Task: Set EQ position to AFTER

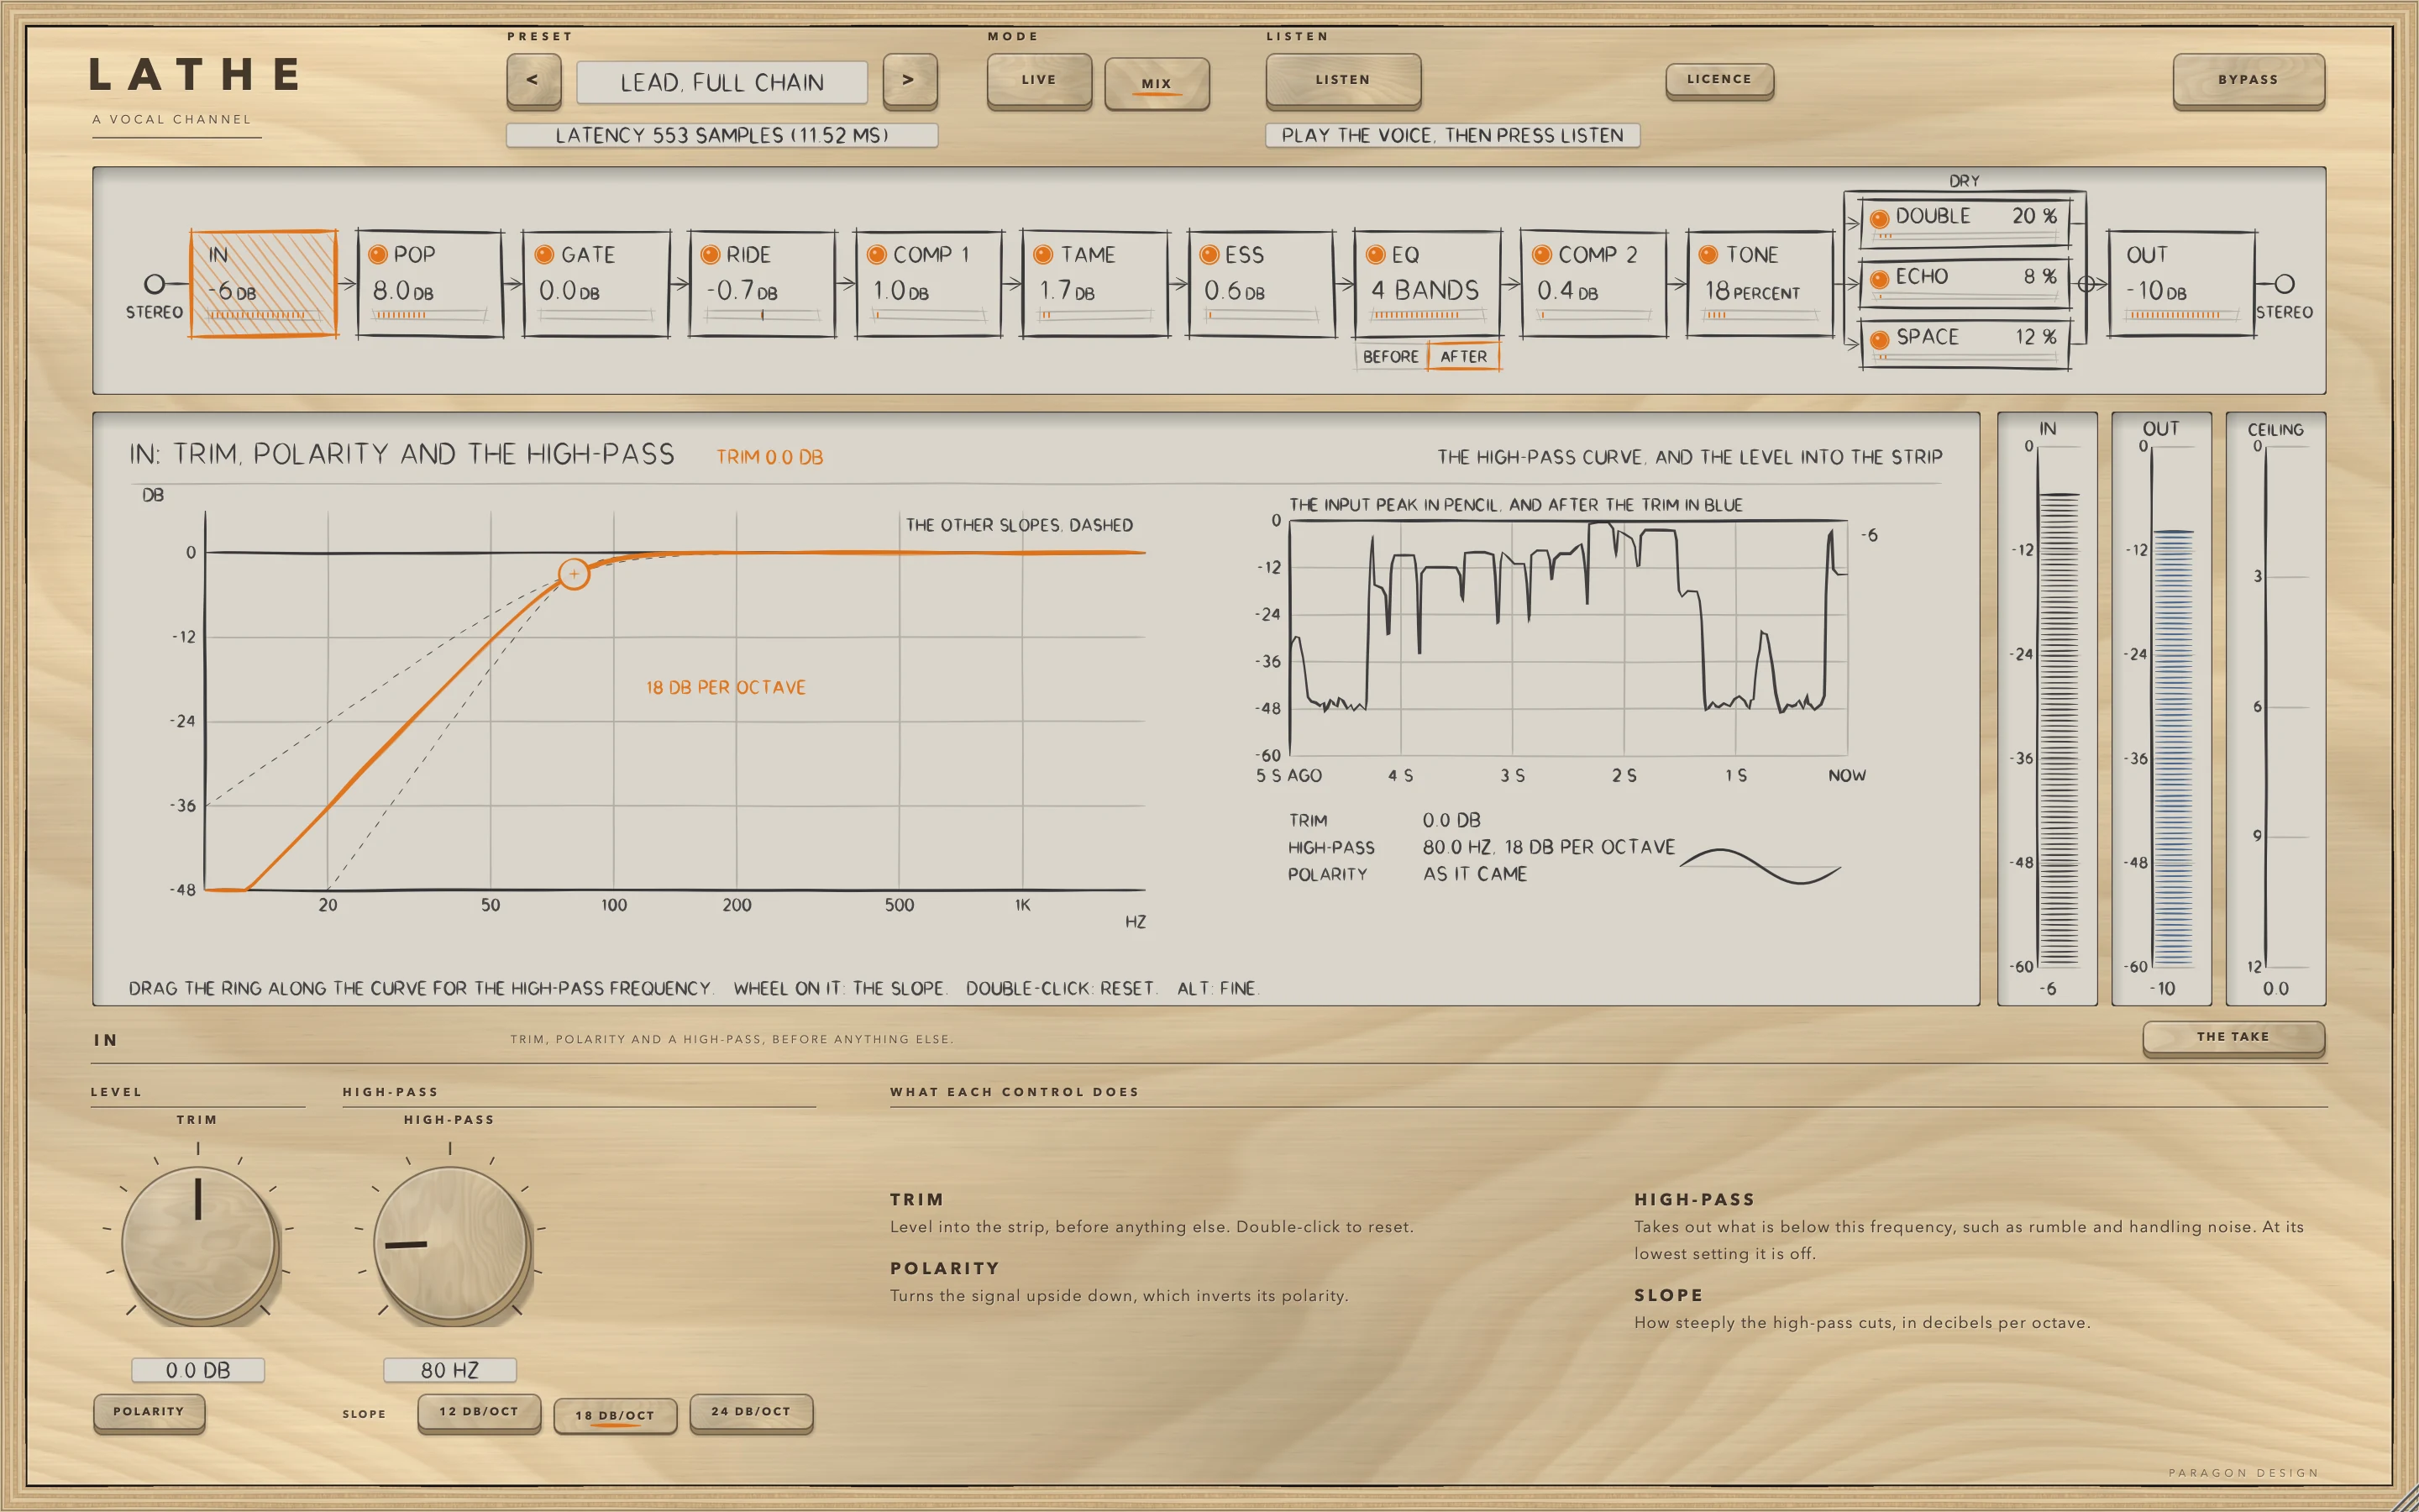Action: pos(1463,357)
